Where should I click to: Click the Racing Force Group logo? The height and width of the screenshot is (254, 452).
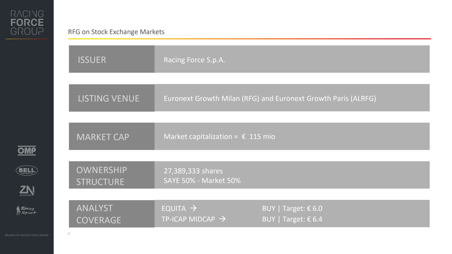[27, 23]
